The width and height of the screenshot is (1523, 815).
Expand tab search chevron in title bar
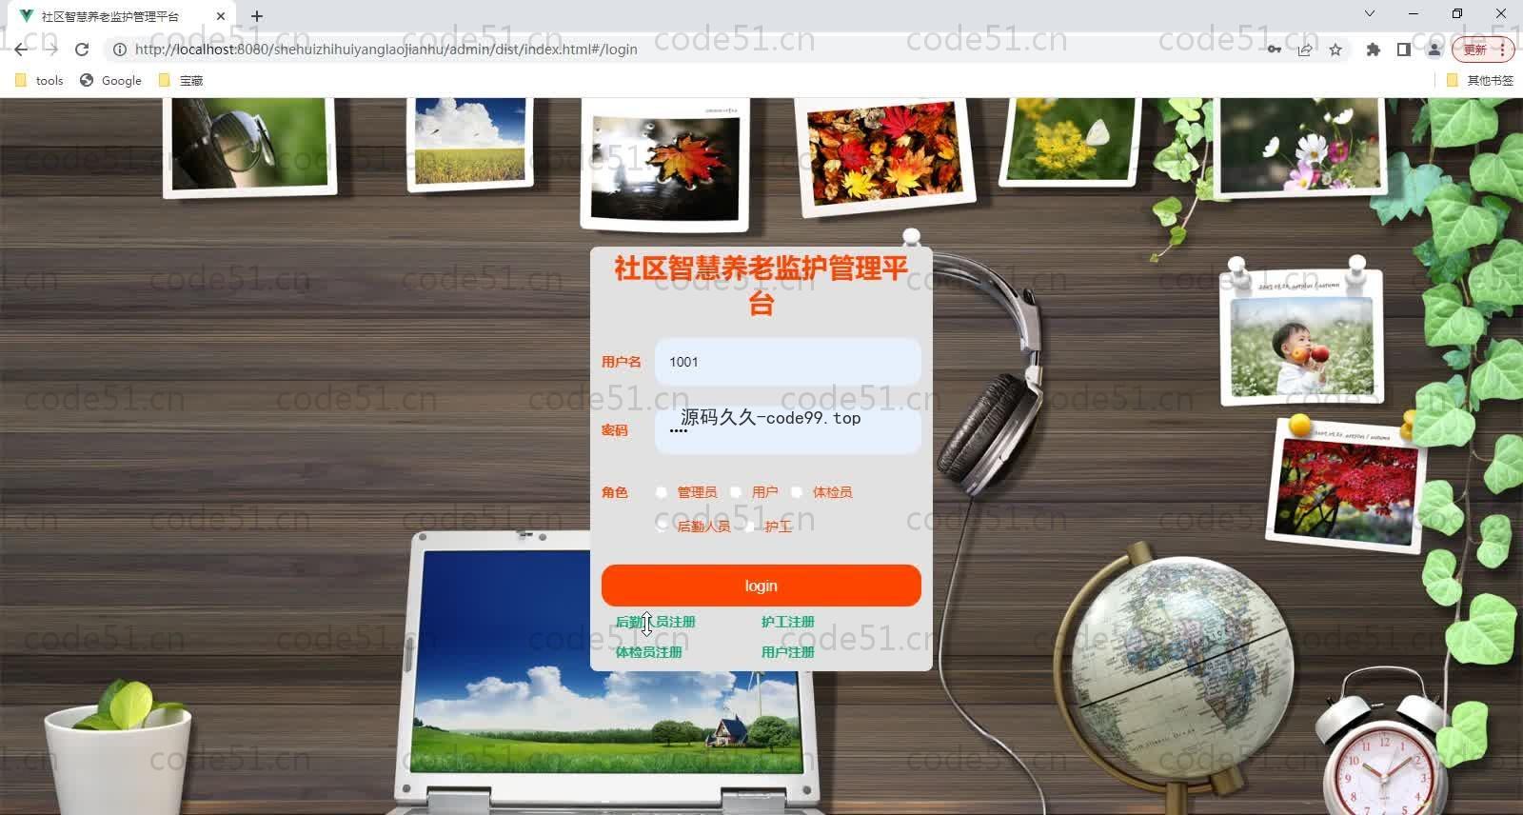point(1370,13)
